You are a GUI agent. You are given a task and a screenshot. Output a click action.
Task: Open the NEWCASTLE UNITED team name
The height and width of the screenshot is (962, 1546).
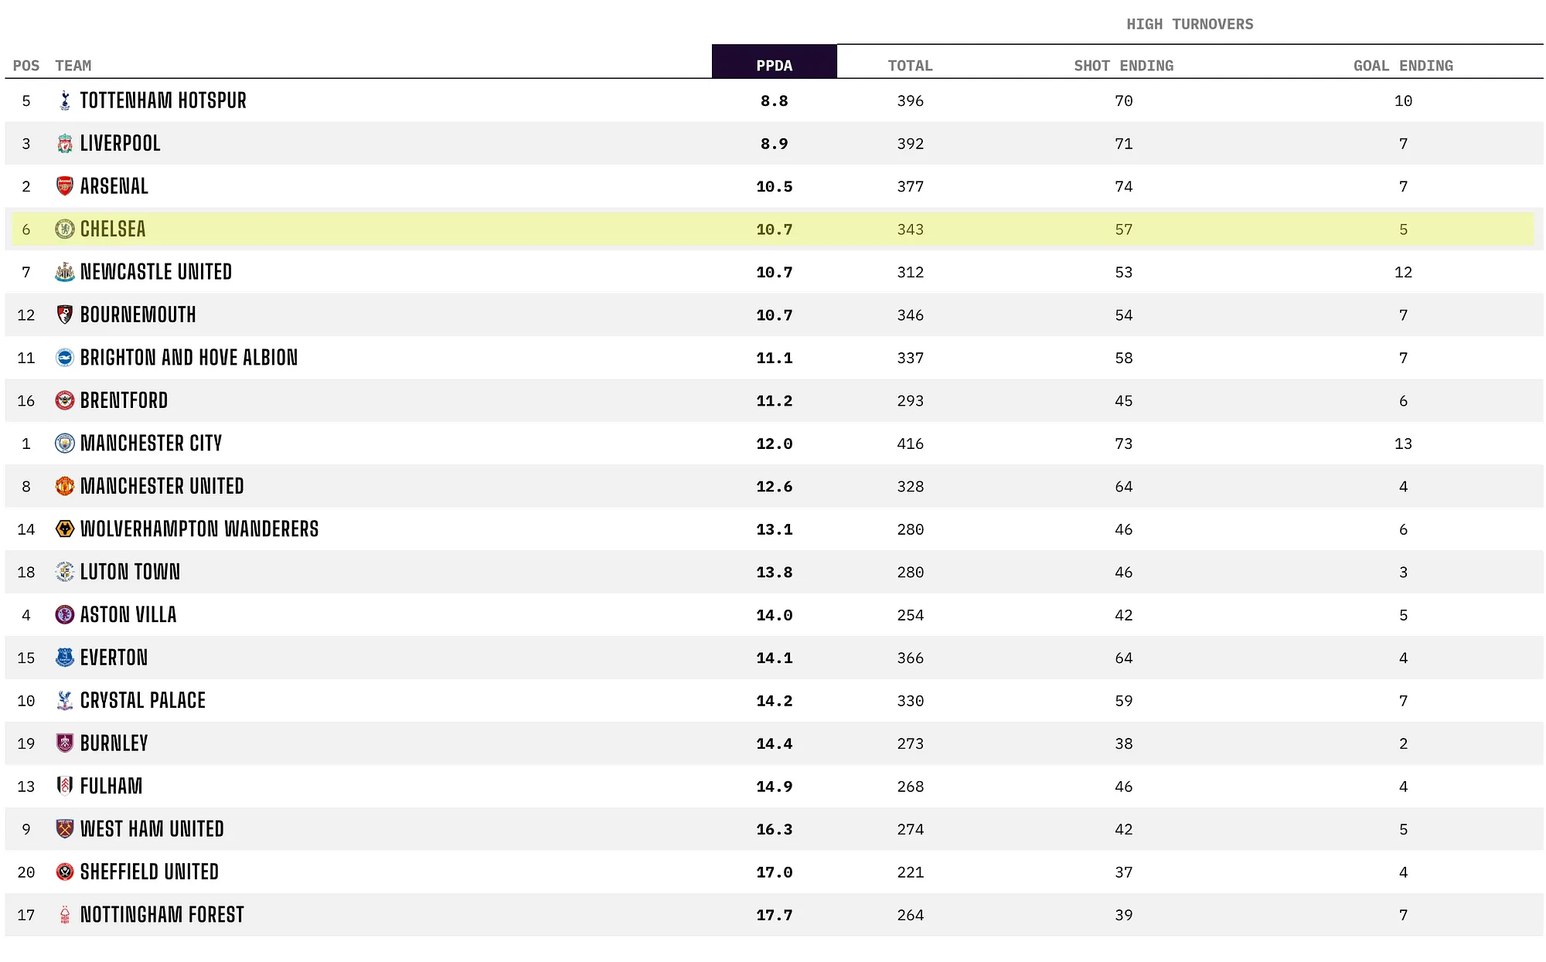point(156,272)
